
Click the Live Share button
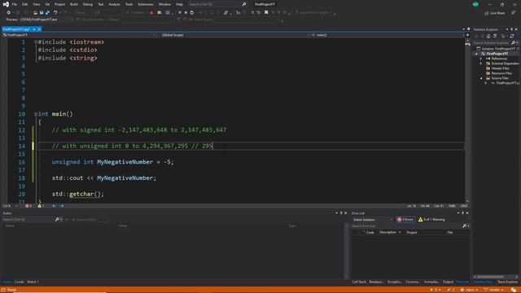(494, 13)
